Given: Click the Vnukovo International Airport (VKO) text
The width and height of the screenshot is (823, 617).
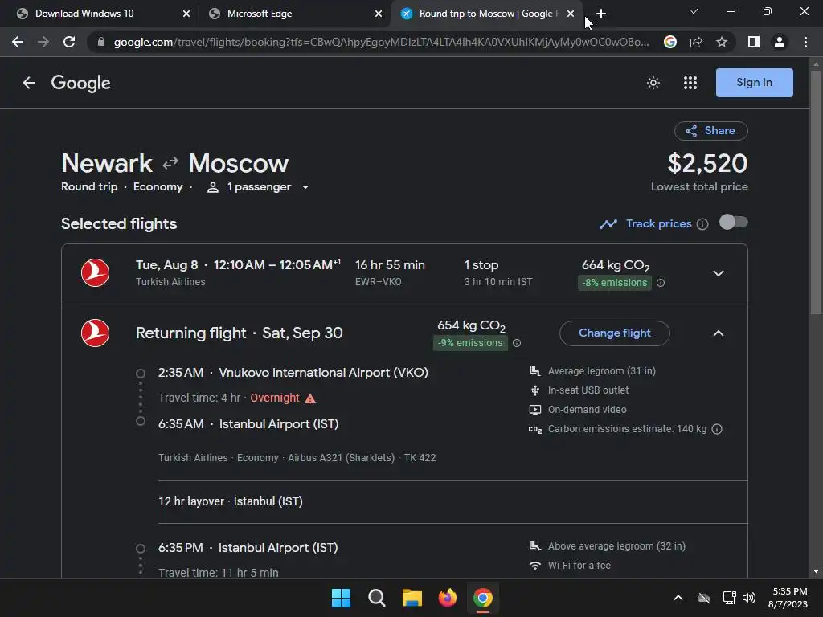Looking at the screenshot, I should pos(323,373).
